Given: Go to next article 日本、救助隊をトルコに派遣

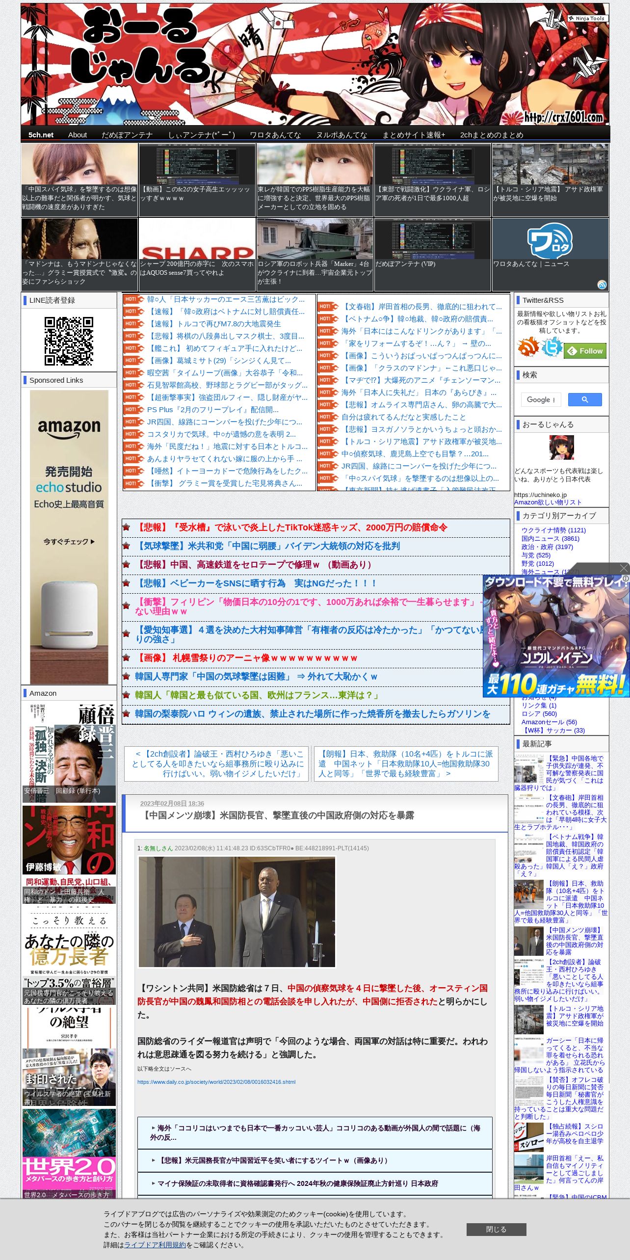Looking at the screenshot, I should pyautogui.click(x=406, y=764).
